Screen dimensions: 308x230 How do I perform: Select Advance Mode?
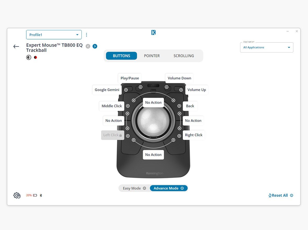click(x=166, y=188)
